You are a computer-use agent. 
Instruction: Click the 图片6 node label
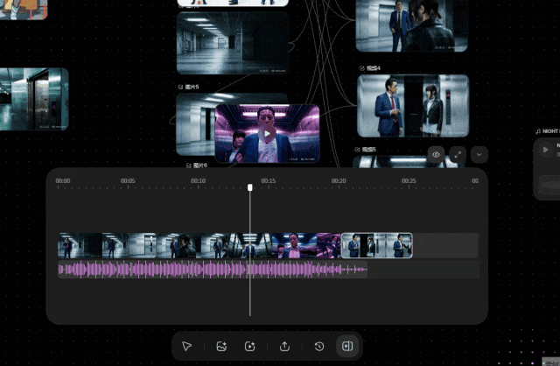200,165
